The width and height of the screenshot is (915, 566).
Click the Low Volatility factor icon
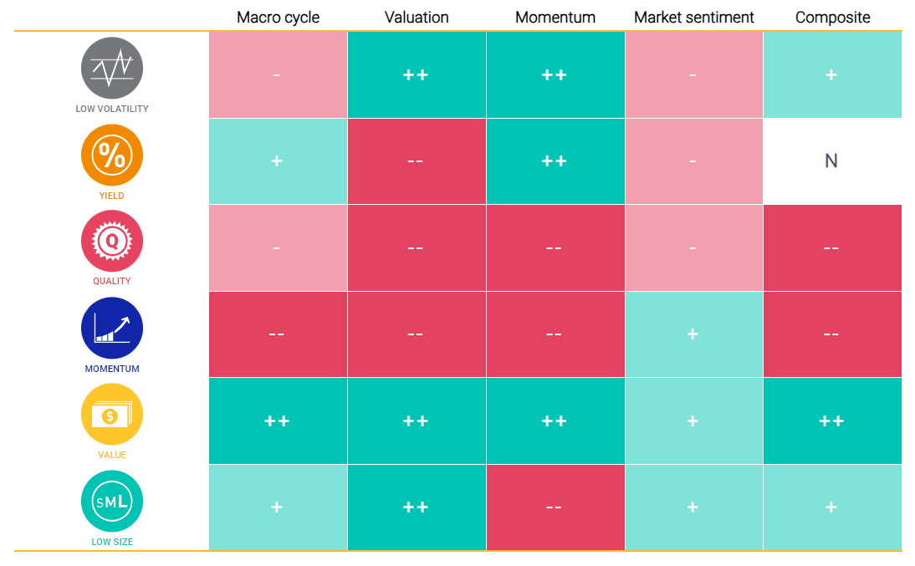(x=112, y=68)
